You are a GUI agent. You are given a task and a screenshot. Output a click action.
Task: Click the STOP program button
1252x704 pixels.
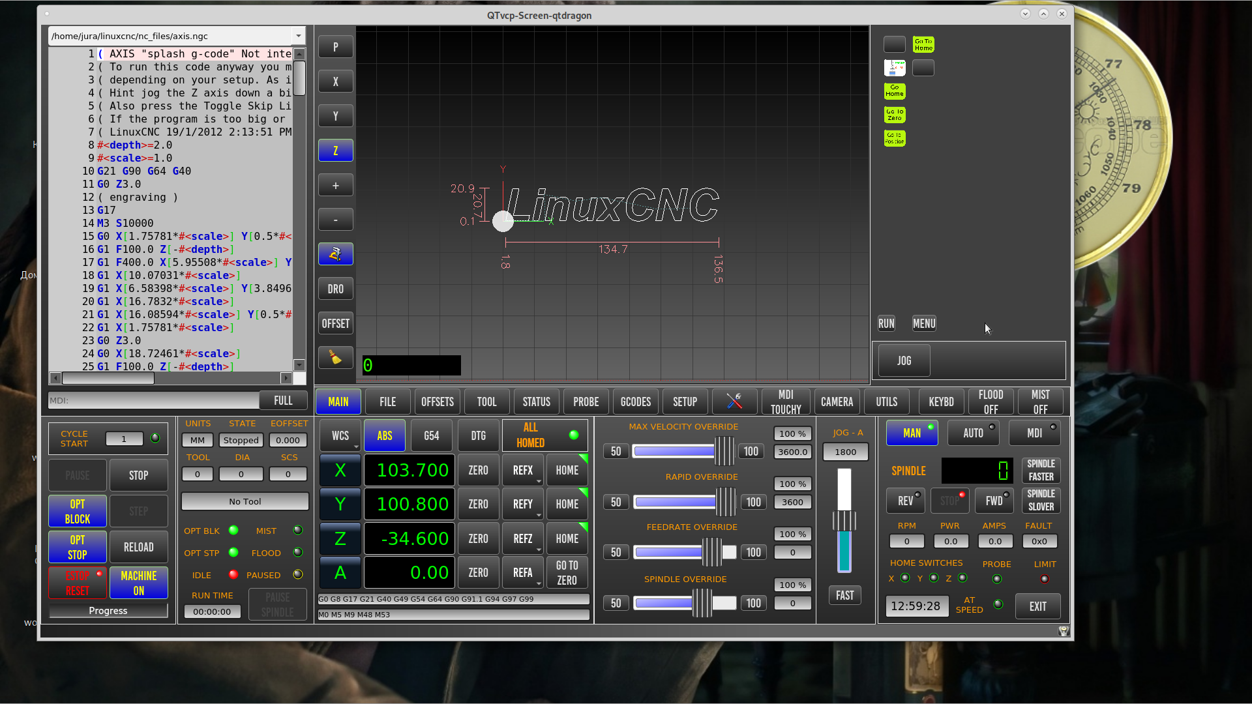(139, 475)
